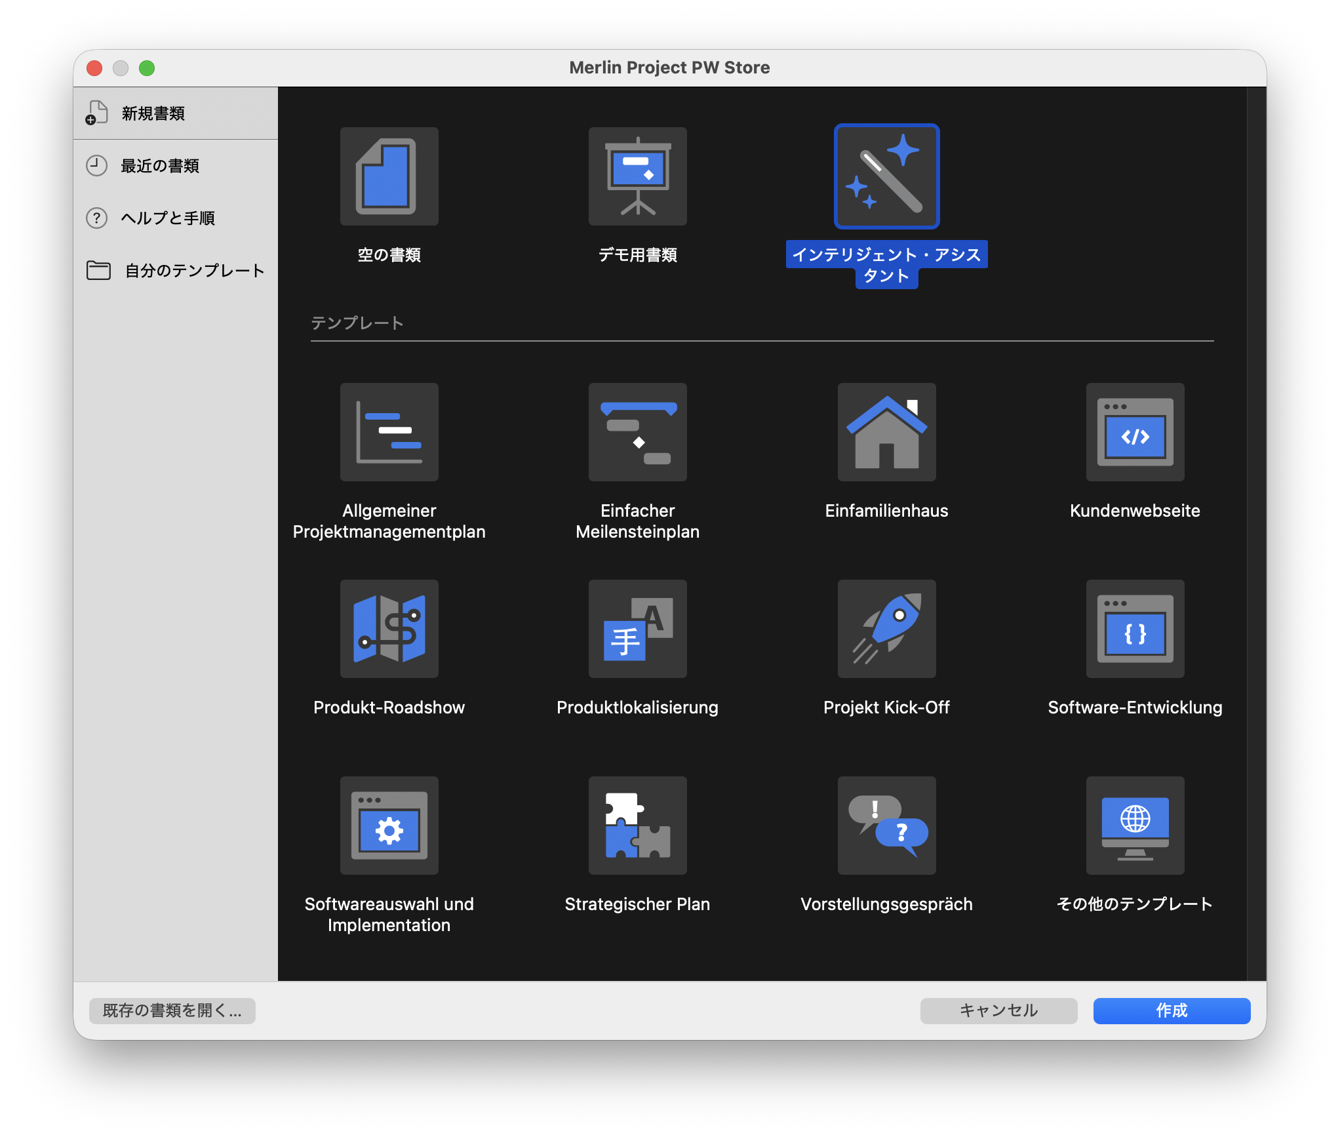Click the blue 作成 button
The width and height of the screenshot is (1340, 1137).
click(1172, 1010)
